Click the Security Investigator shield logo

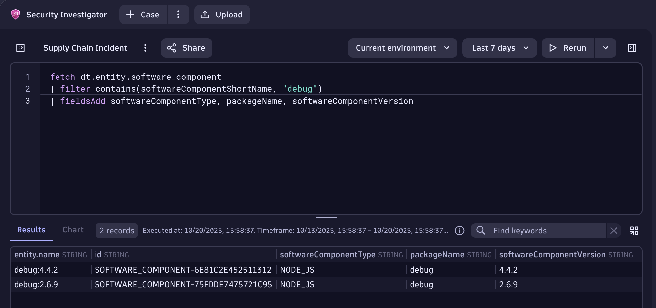(16, 15)
